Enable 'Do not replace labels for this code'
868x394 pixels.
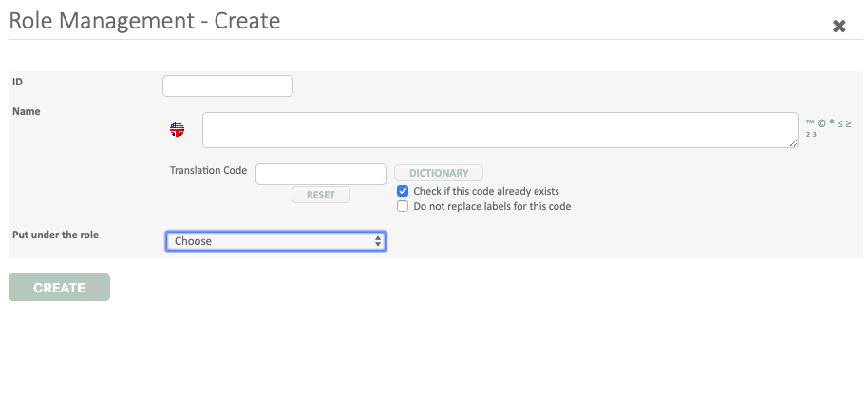tap(403, 206)
